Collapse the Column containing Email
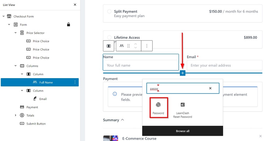269x141 pixels. (22, 90)
